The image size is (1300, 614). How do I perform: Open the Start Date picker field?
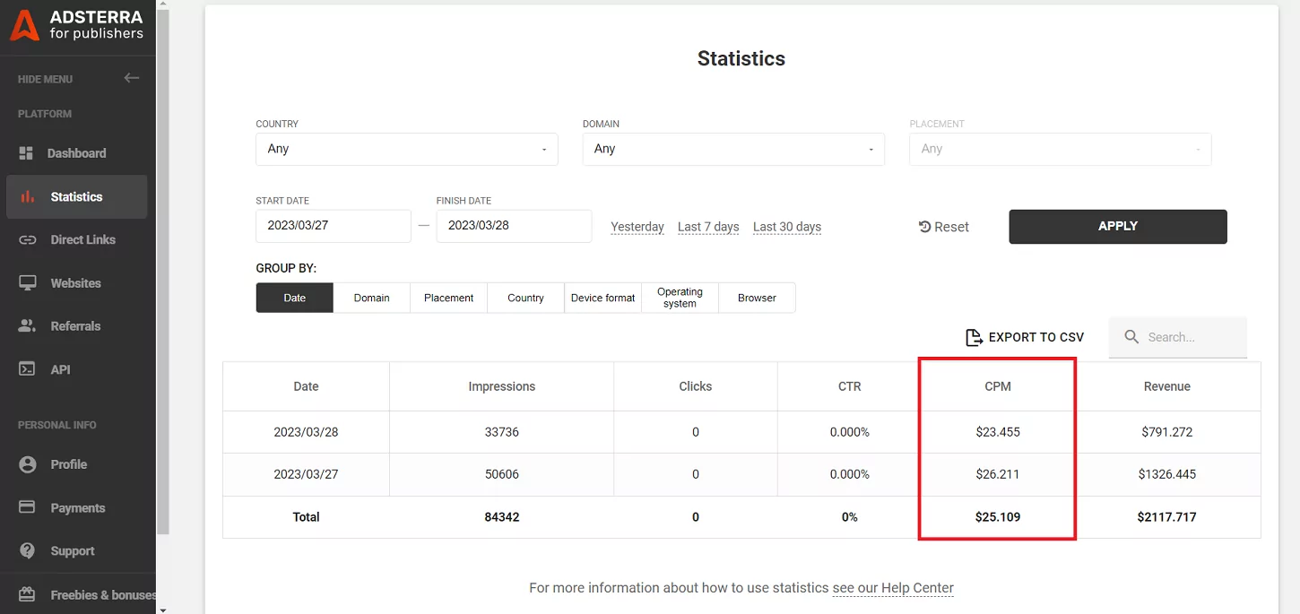(x=333, y=226)
